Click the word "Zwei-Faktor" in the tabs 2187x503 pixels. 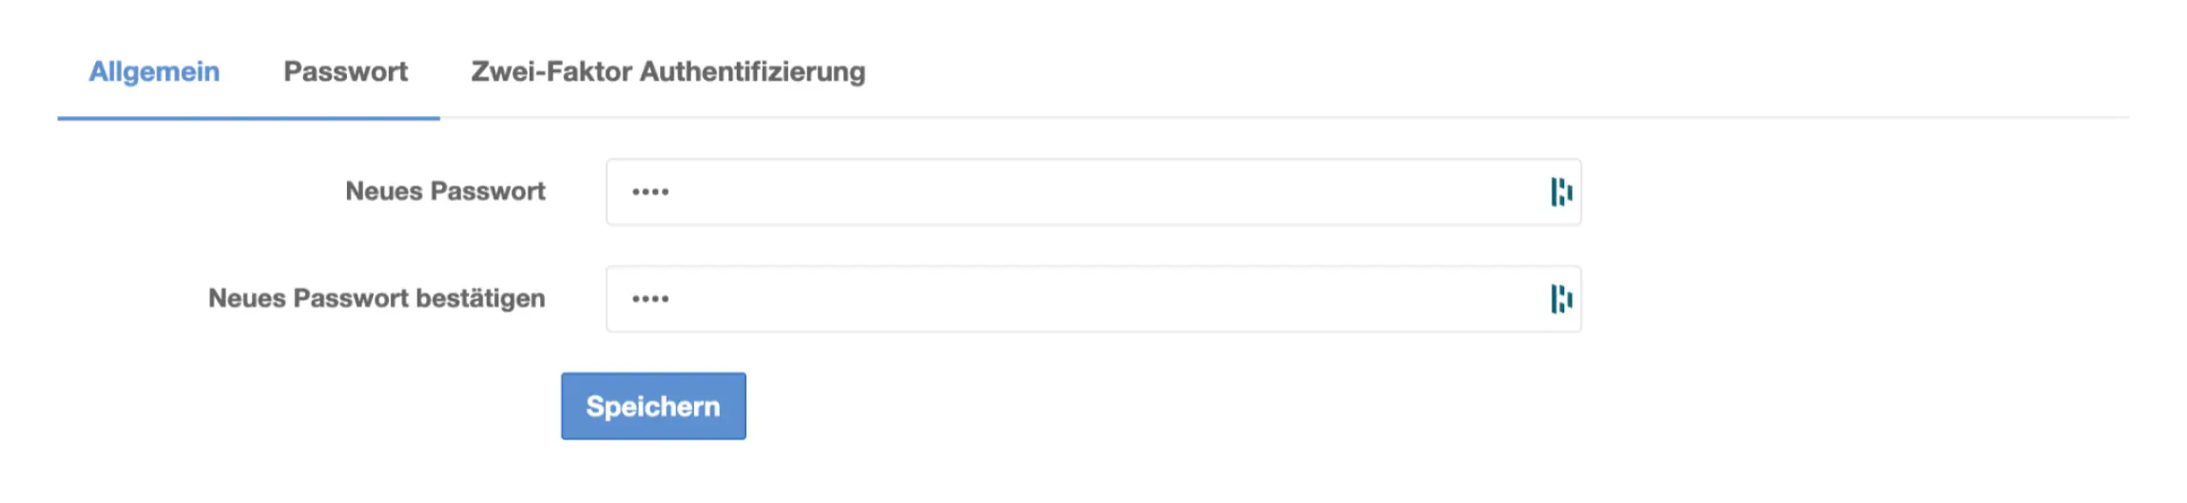(x=552, y=72)
